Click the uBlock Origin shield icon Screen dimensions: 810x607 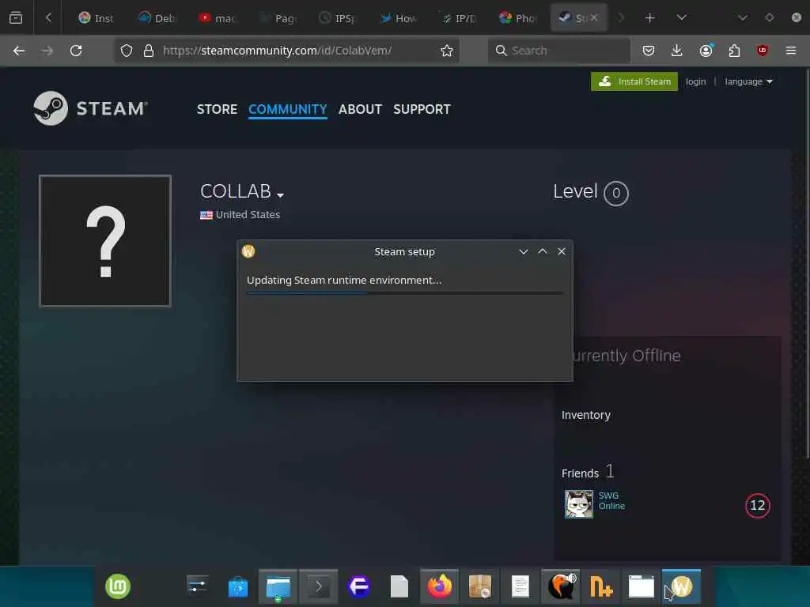[x=763, y=51]
